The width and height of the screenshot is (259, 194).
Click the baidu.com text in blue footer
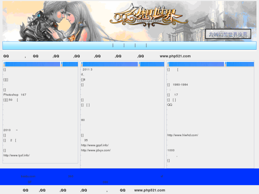click(x=28, y=176)
